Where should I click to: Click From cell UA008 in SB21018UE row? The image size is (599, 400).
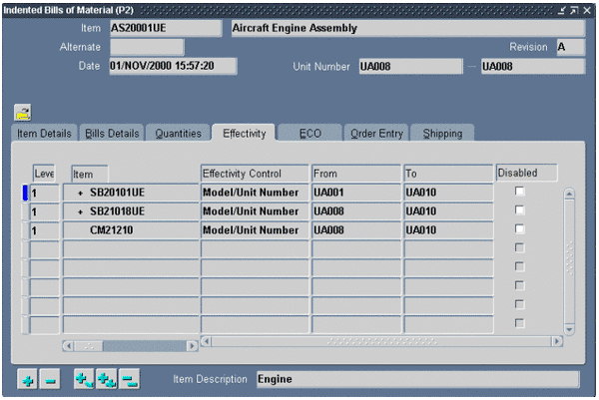pos(356,211)
